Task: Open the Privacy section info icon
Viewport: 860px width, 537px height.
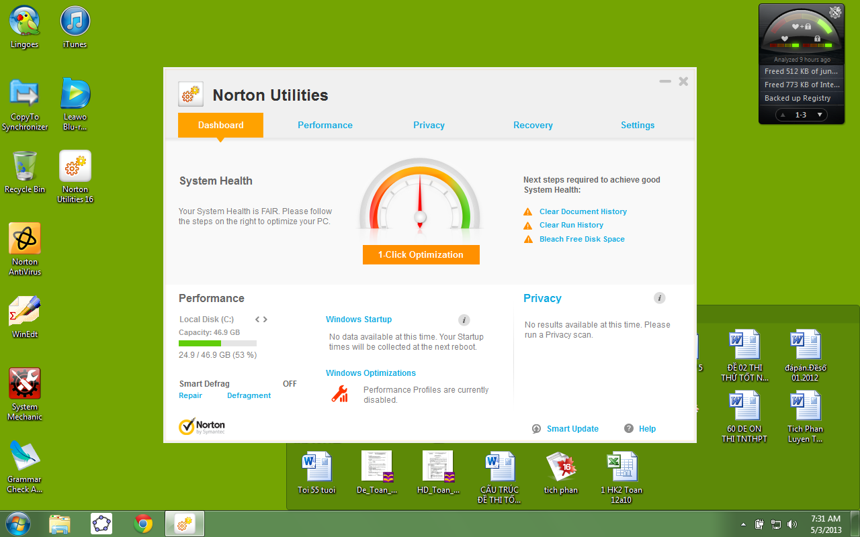Action: pyautogui.click(x=660, y=297)
